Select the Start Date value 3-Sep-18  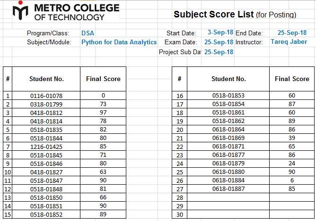[220, 33]
